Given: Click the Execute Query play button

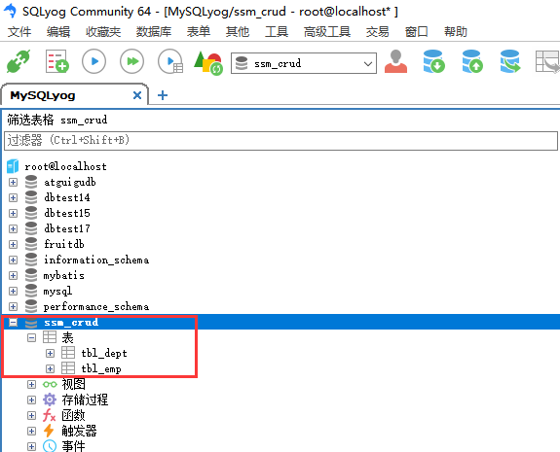Looking at the screenshot, I should point(93,61).
